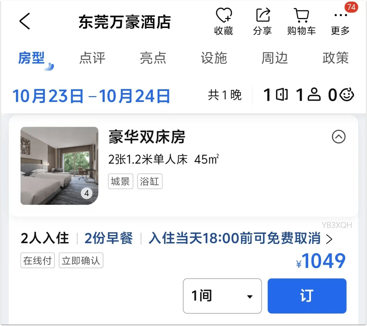Go back using the left arrow

point(24,21)
